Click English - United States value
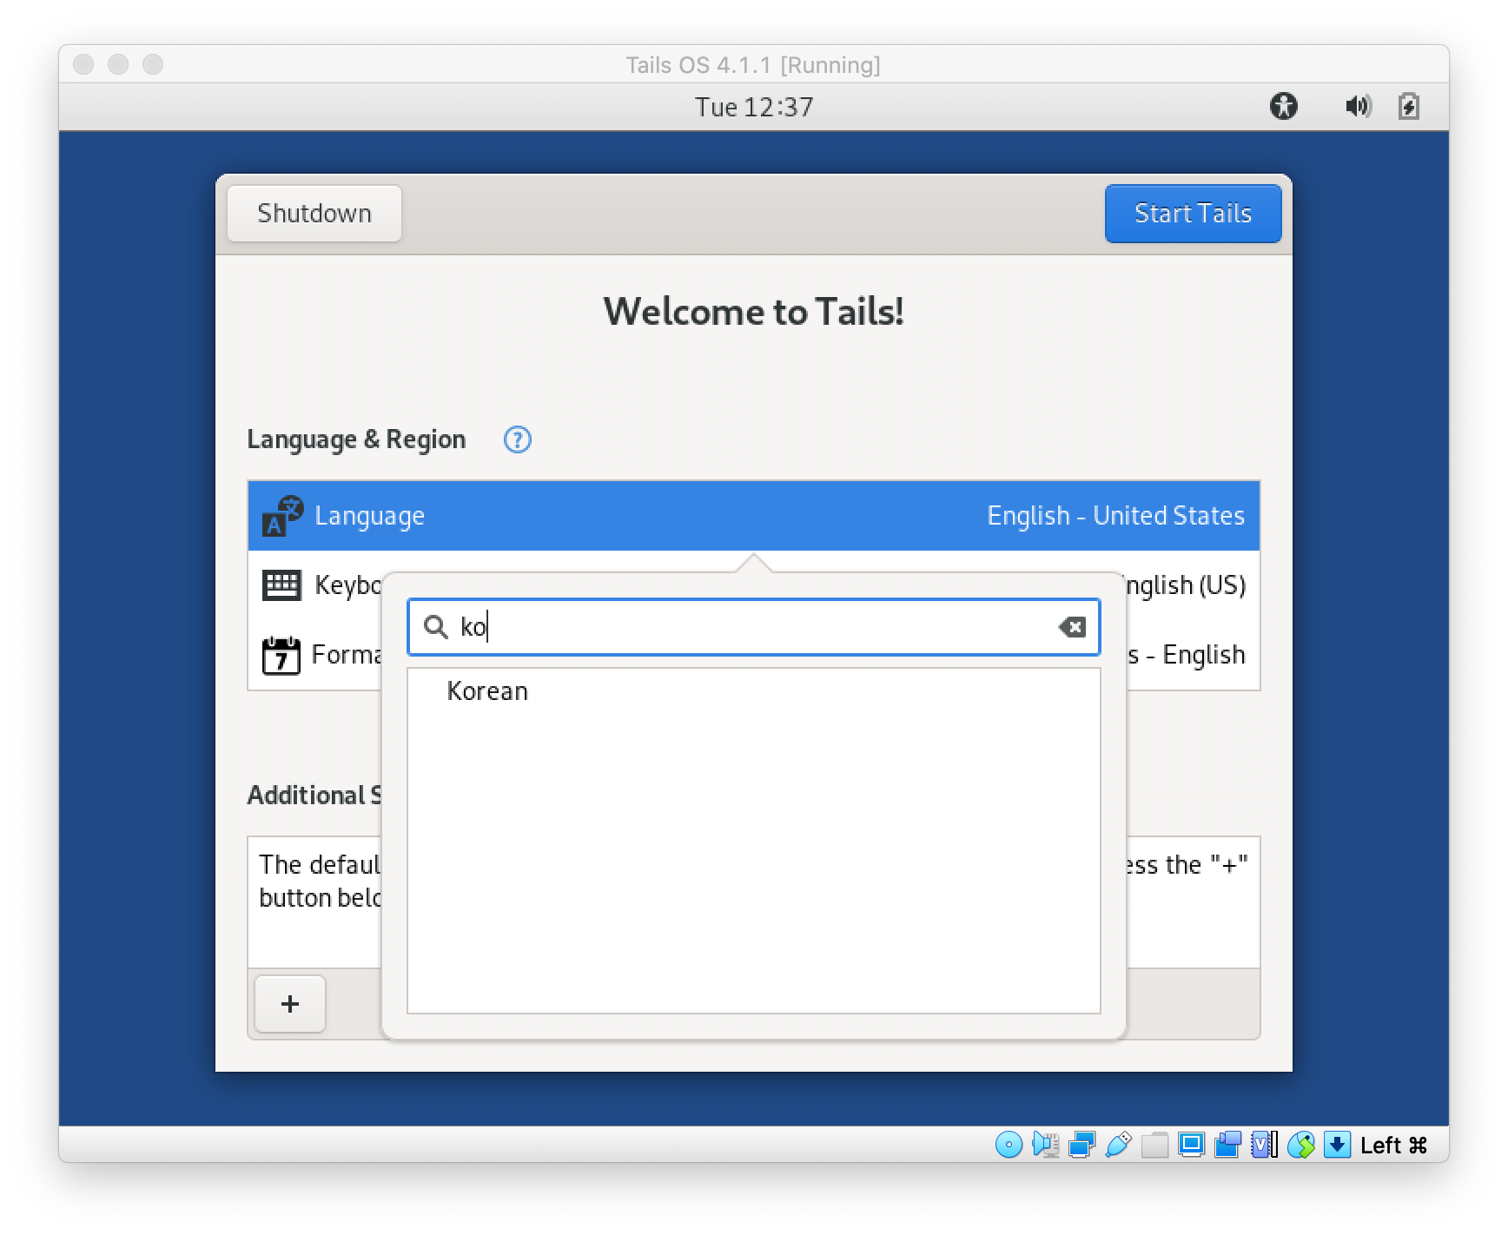The width and height of the screenshot is (1508, 1235). click(x=1115, y=516)
